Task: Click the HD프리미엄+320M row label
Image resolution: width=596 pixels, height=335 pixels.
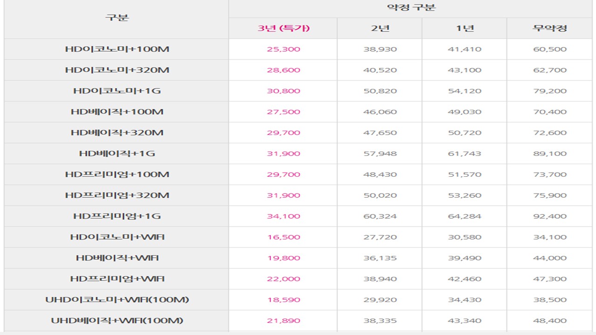Action: (x=117, y=195)
